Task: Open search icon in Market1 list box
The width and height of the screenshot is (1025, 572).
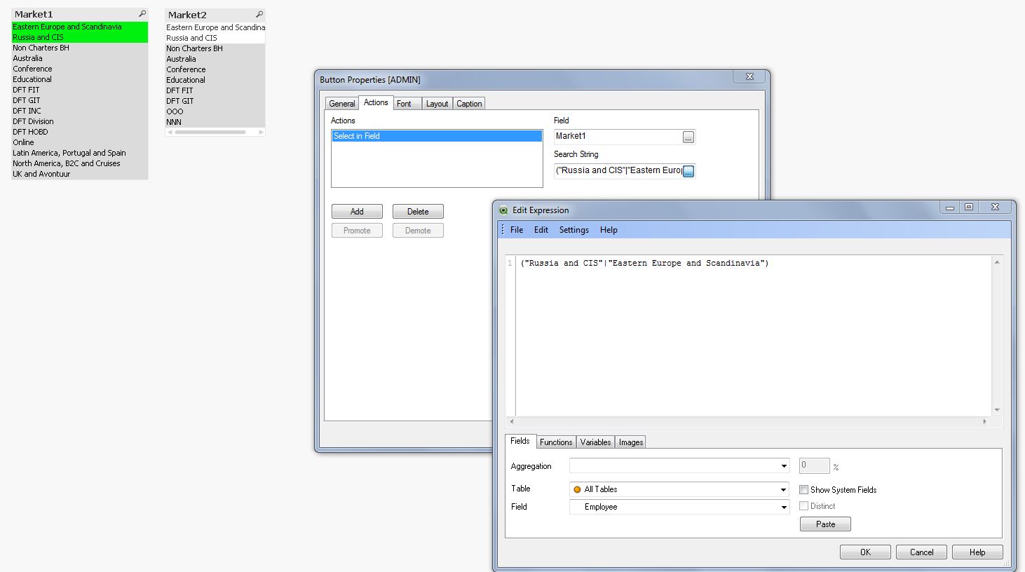Action: [x=142, y=14]
